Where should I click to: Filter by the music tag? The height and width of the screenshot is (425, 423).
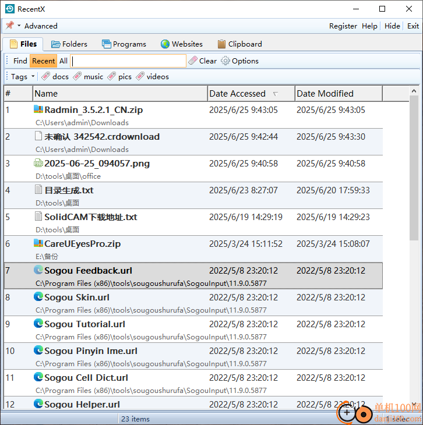pos(88,77)
